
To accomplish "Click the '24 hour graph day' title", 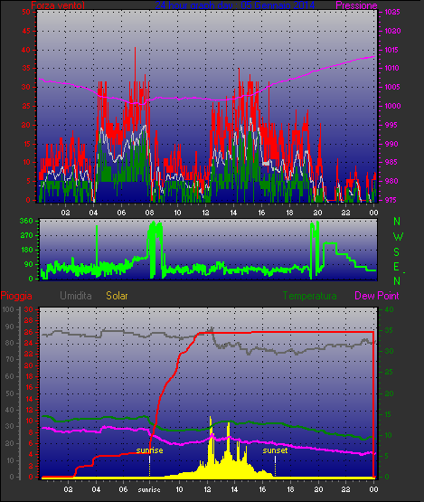I will tap(234, 5).
